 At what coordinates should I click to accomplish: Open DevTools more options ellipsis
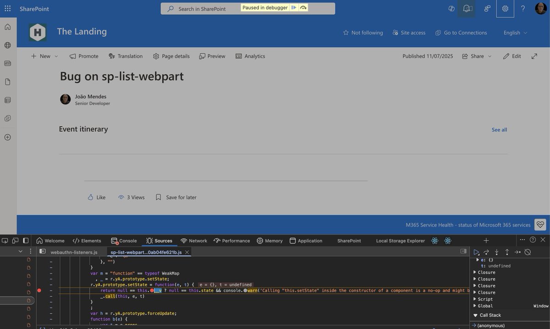[x=522, y=240]
